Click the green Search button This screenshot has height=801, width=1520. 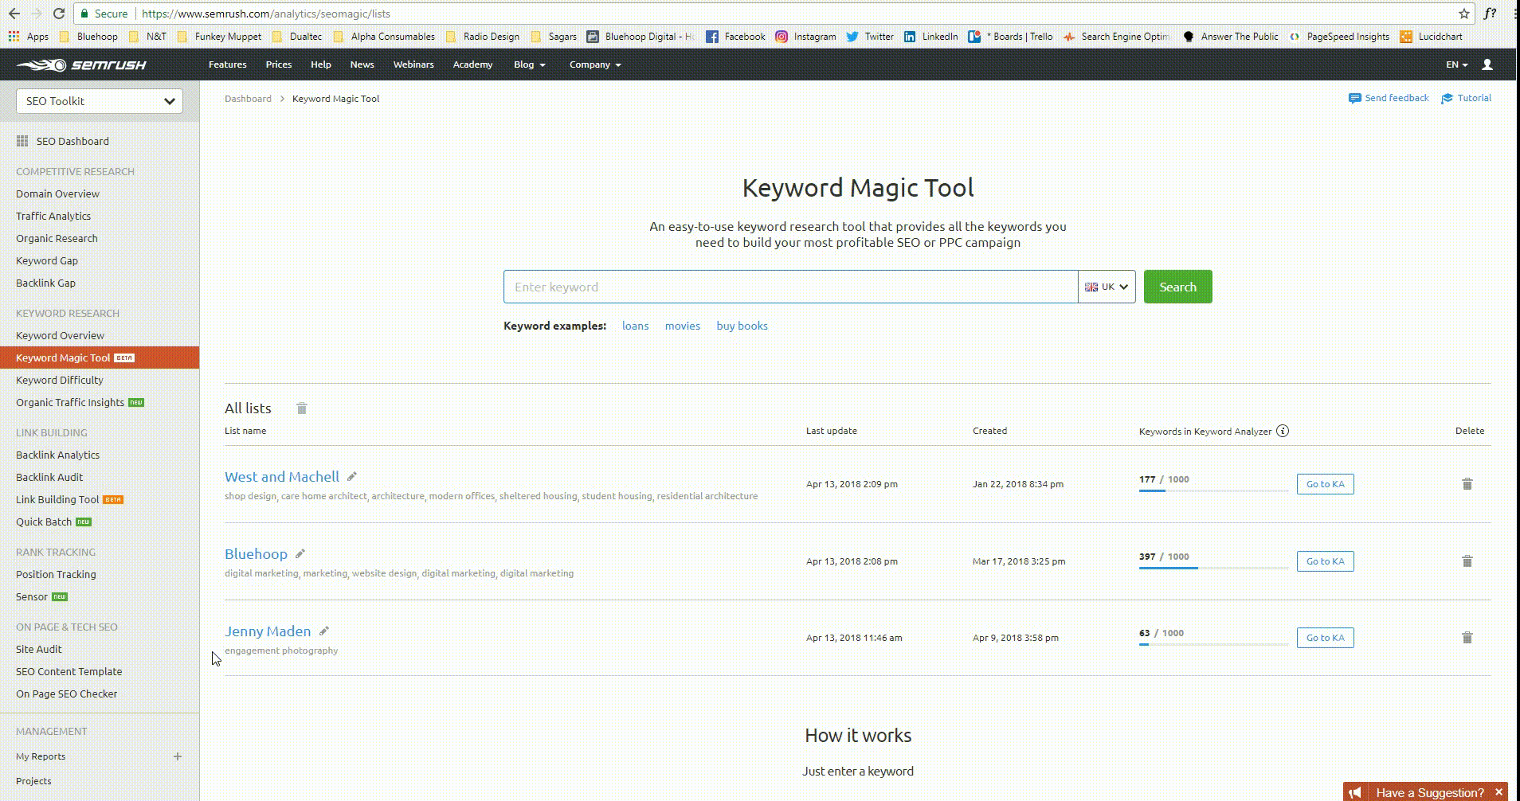[x=1177, y=287]
